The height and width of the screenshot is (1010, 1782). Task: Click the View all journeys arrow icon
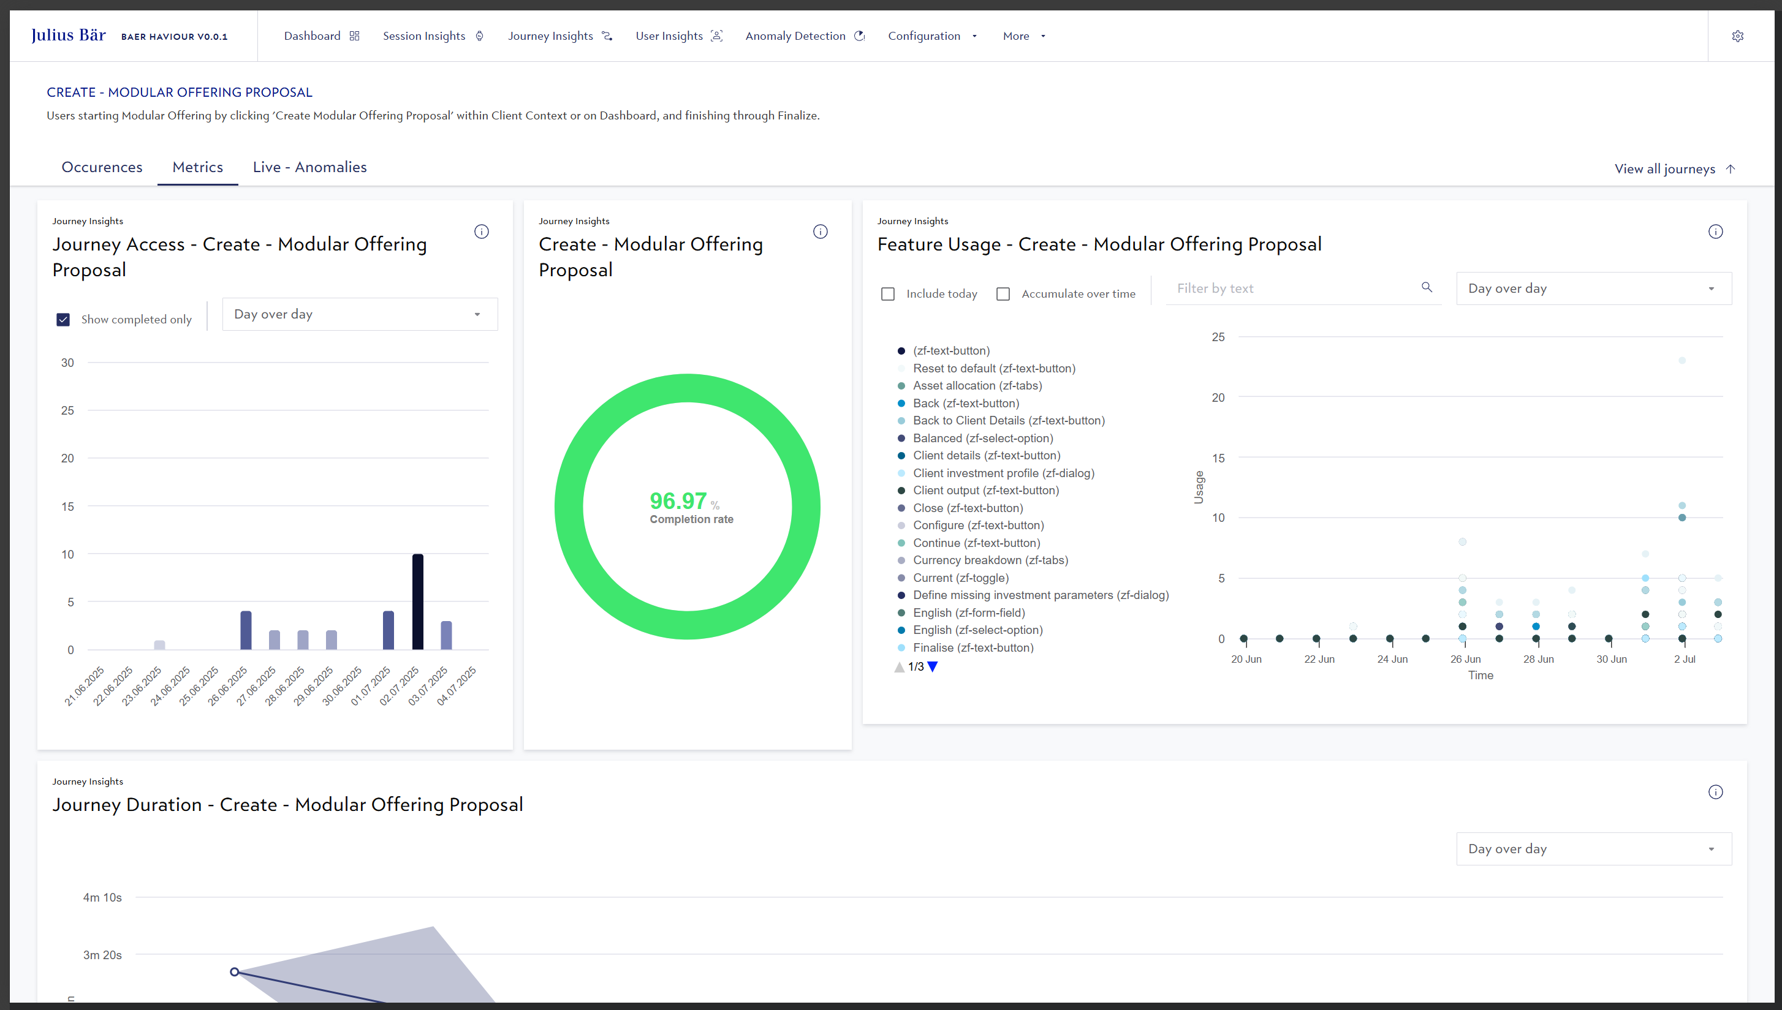[1731, 168]
